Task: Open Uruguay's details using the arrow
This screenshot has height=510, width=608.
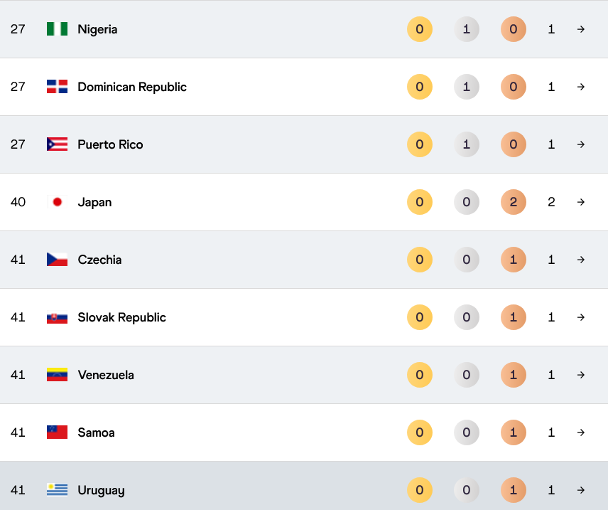Action: pyautogui.click(x=581, y=490)
